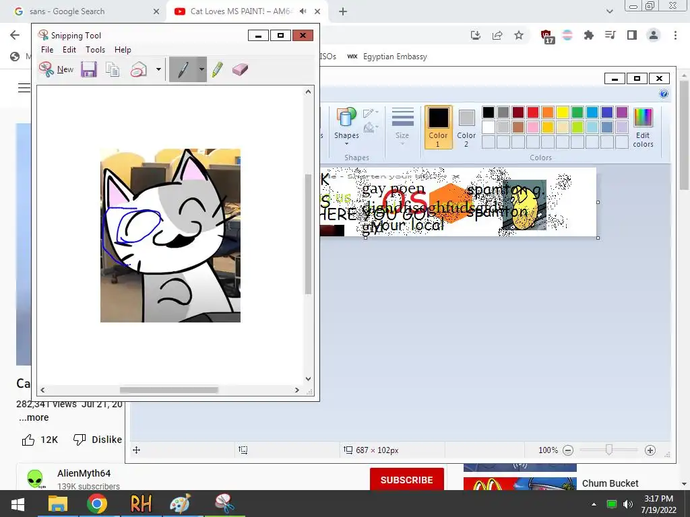Expand description with ...more
This screenshot has height=517, width=690.
(34, 417)
